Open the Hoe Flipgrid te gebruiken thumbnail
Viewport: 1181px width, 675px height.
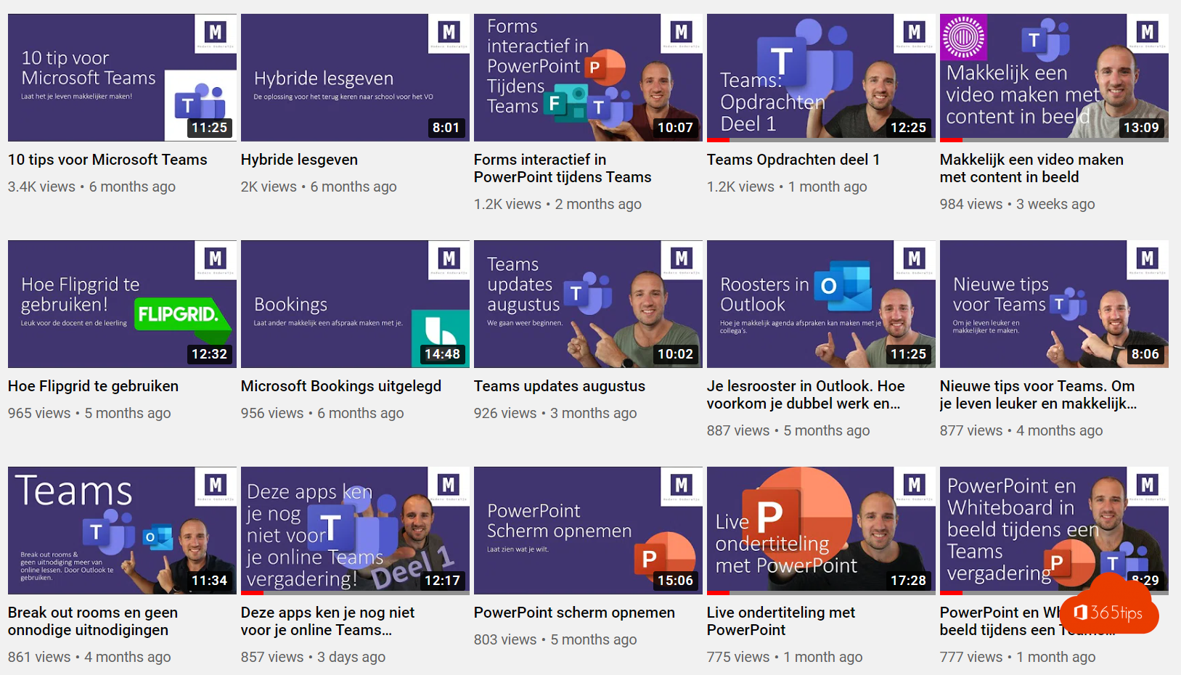point(122,304)
